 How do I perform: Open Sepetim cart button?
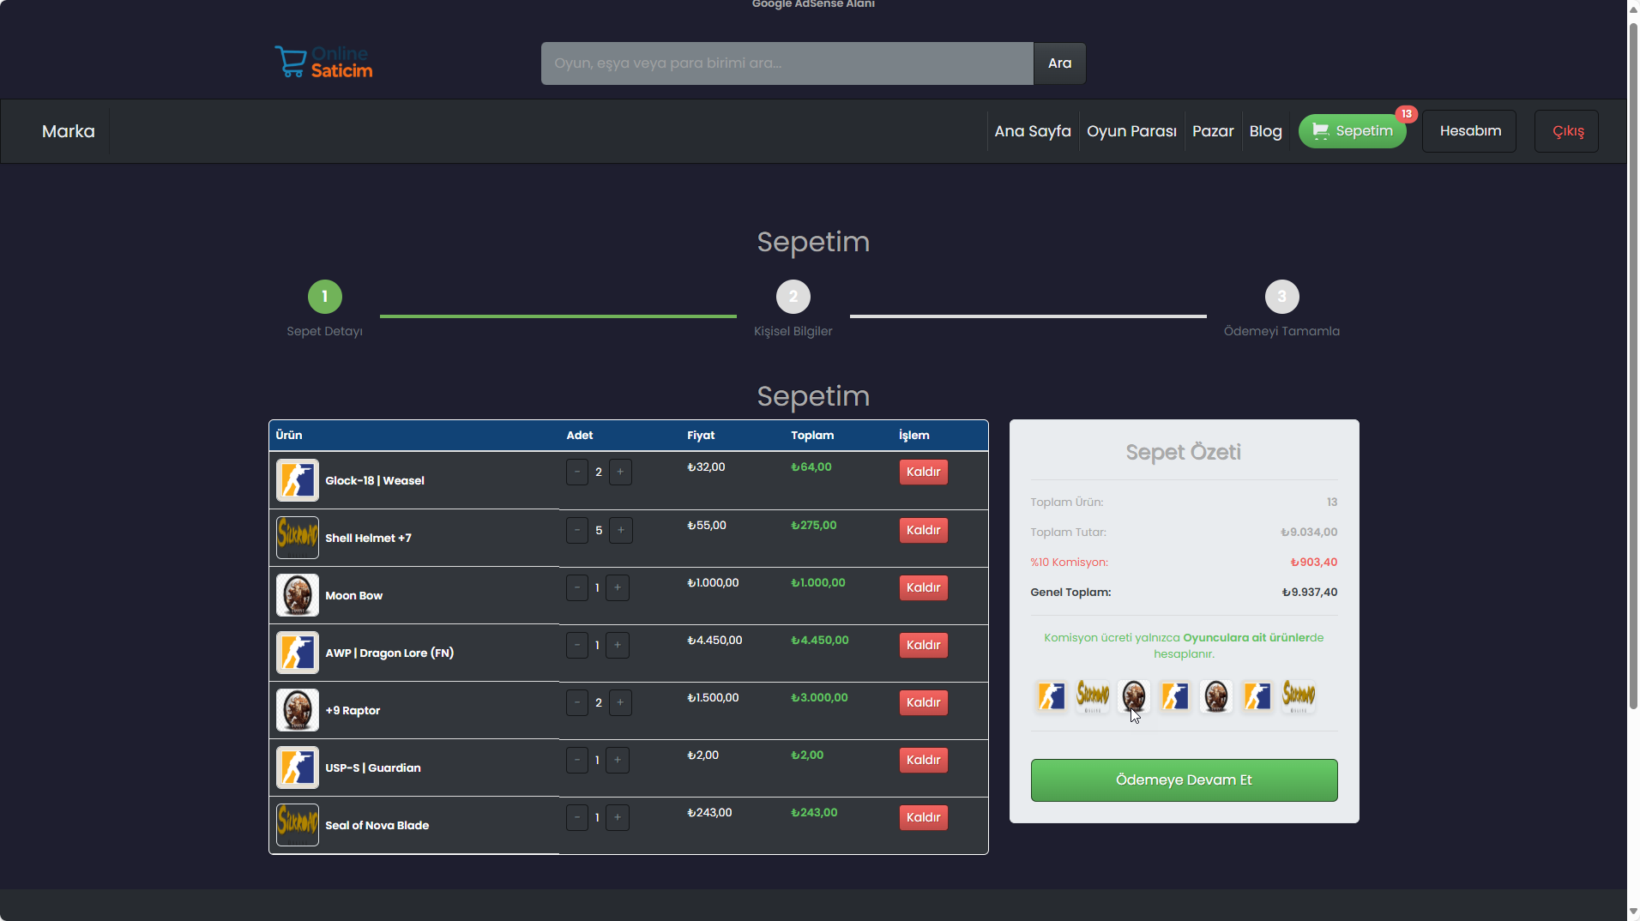[x=1353, y=131]
